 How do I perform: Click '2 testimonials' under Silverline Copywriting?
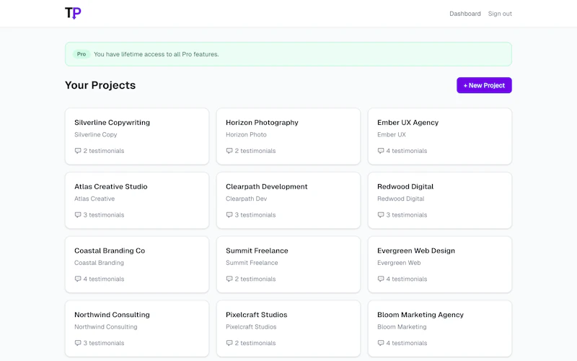[x=104, y=151]
